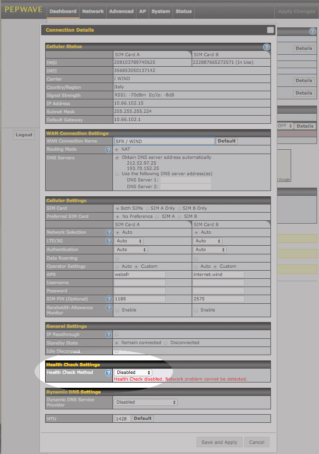This screenshot has height=454, width=319.
Task: Open LTE/3G dropdown for SIM Card A
Action: (129, 241)
